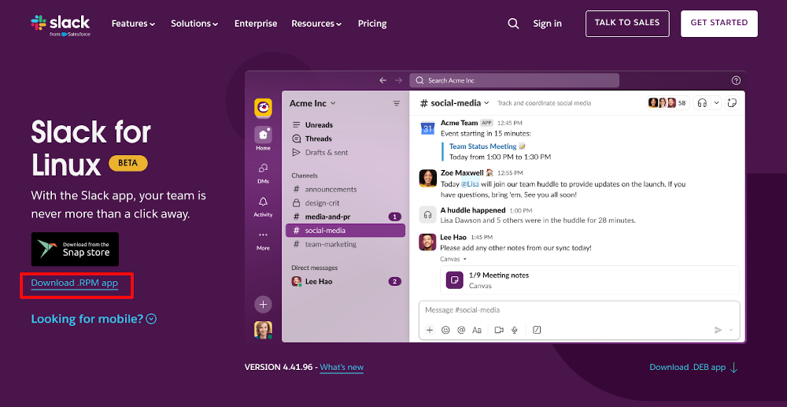Open huddle options chevron next to headphones
Viewport: 787px width, 407px height.
click(x=716, y=103)
